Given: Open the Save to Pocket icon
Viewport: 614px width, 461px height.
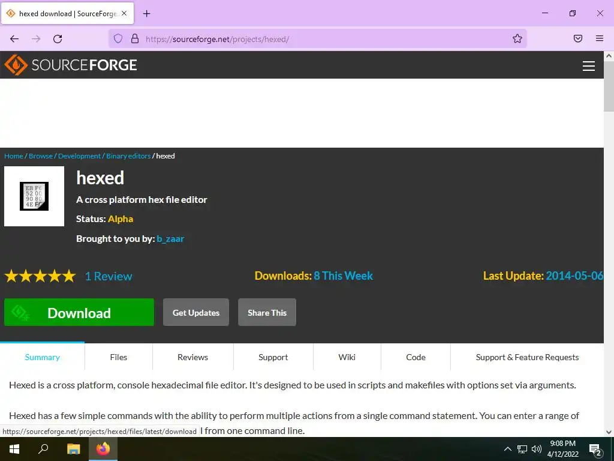Looking at the screenshot, I should 578,38.
